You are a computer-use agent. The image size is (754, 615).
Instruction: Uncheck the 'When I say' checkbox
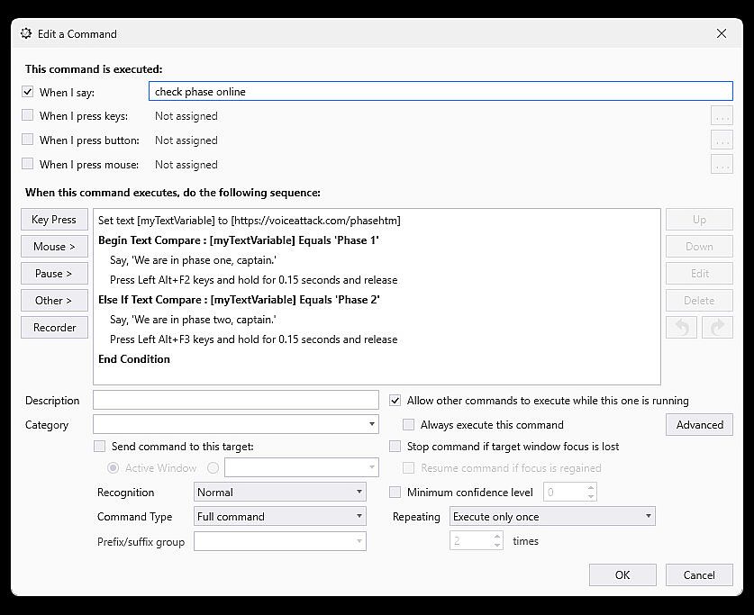[x=28, y=92]
